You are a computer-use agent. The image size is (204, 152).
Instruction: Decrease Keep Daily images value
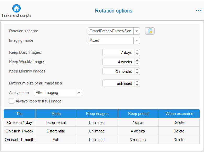click(x=137, y=54)
